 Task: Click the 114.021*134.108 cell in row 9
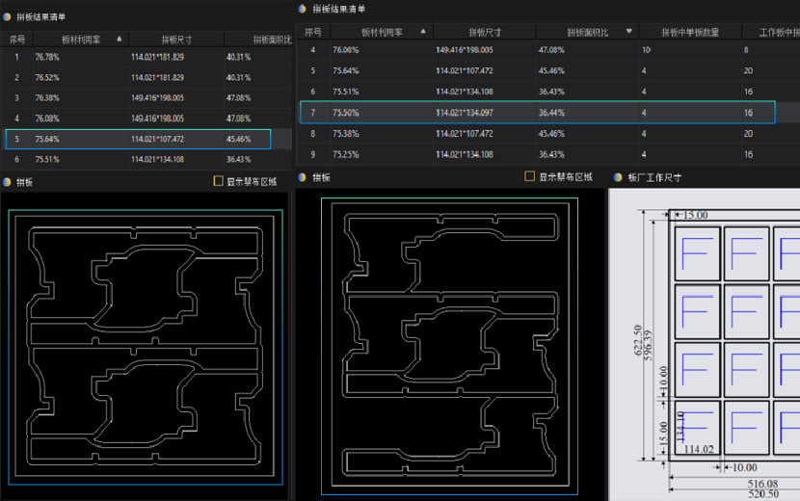(465, 154)
